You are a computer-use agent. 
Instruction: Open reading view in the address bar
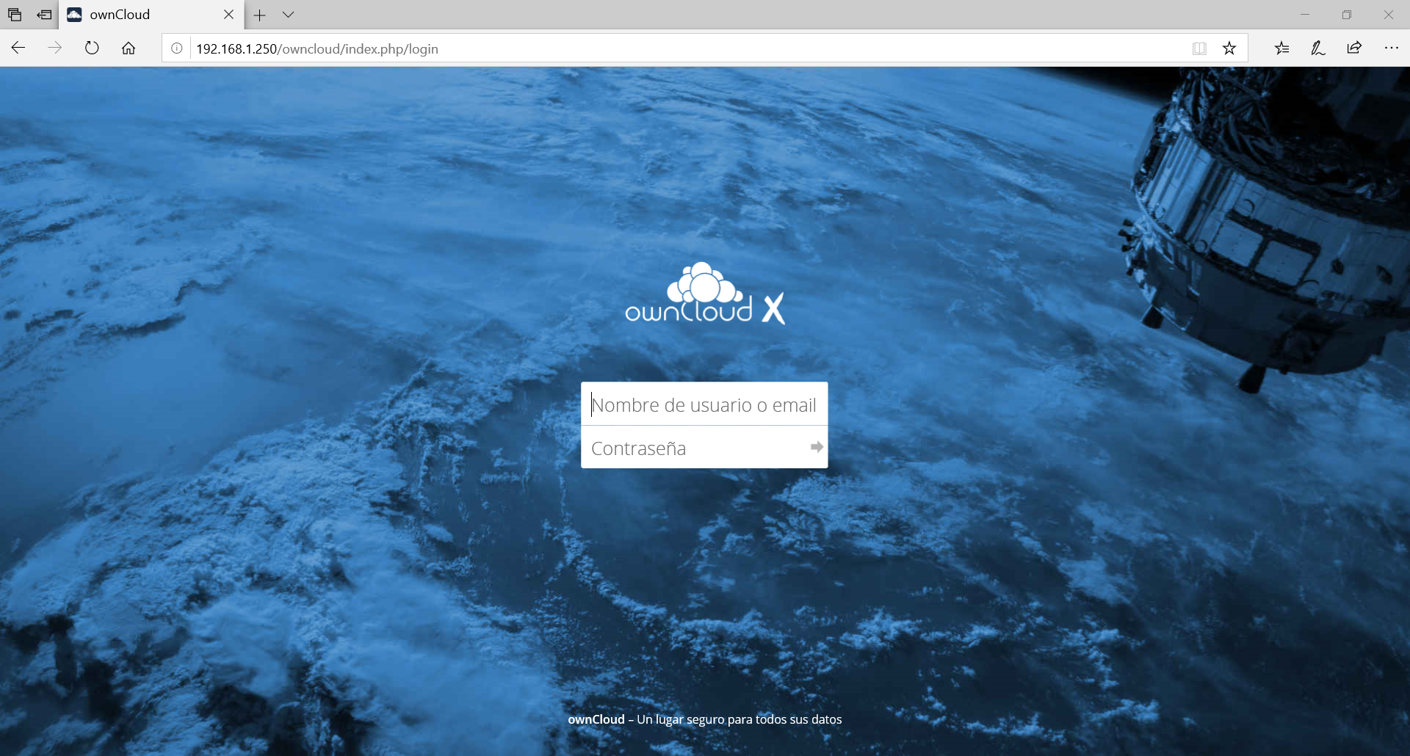click(1199, 48)
